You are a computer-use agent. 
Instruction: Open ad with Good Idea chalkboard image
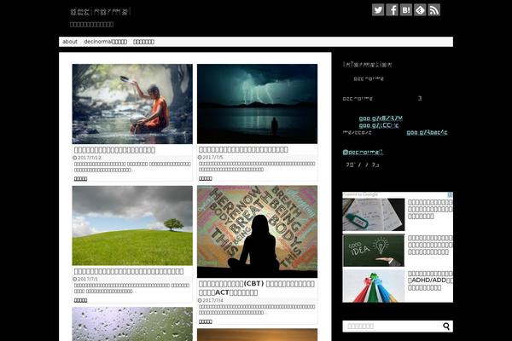(374, 251)
